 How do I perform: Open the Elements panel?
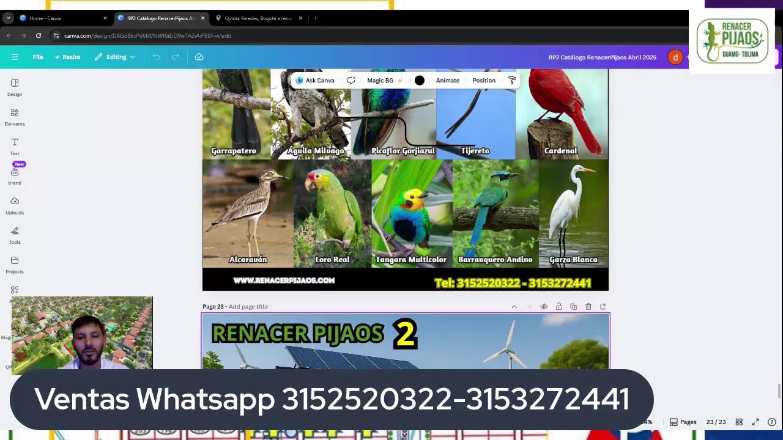15,117
